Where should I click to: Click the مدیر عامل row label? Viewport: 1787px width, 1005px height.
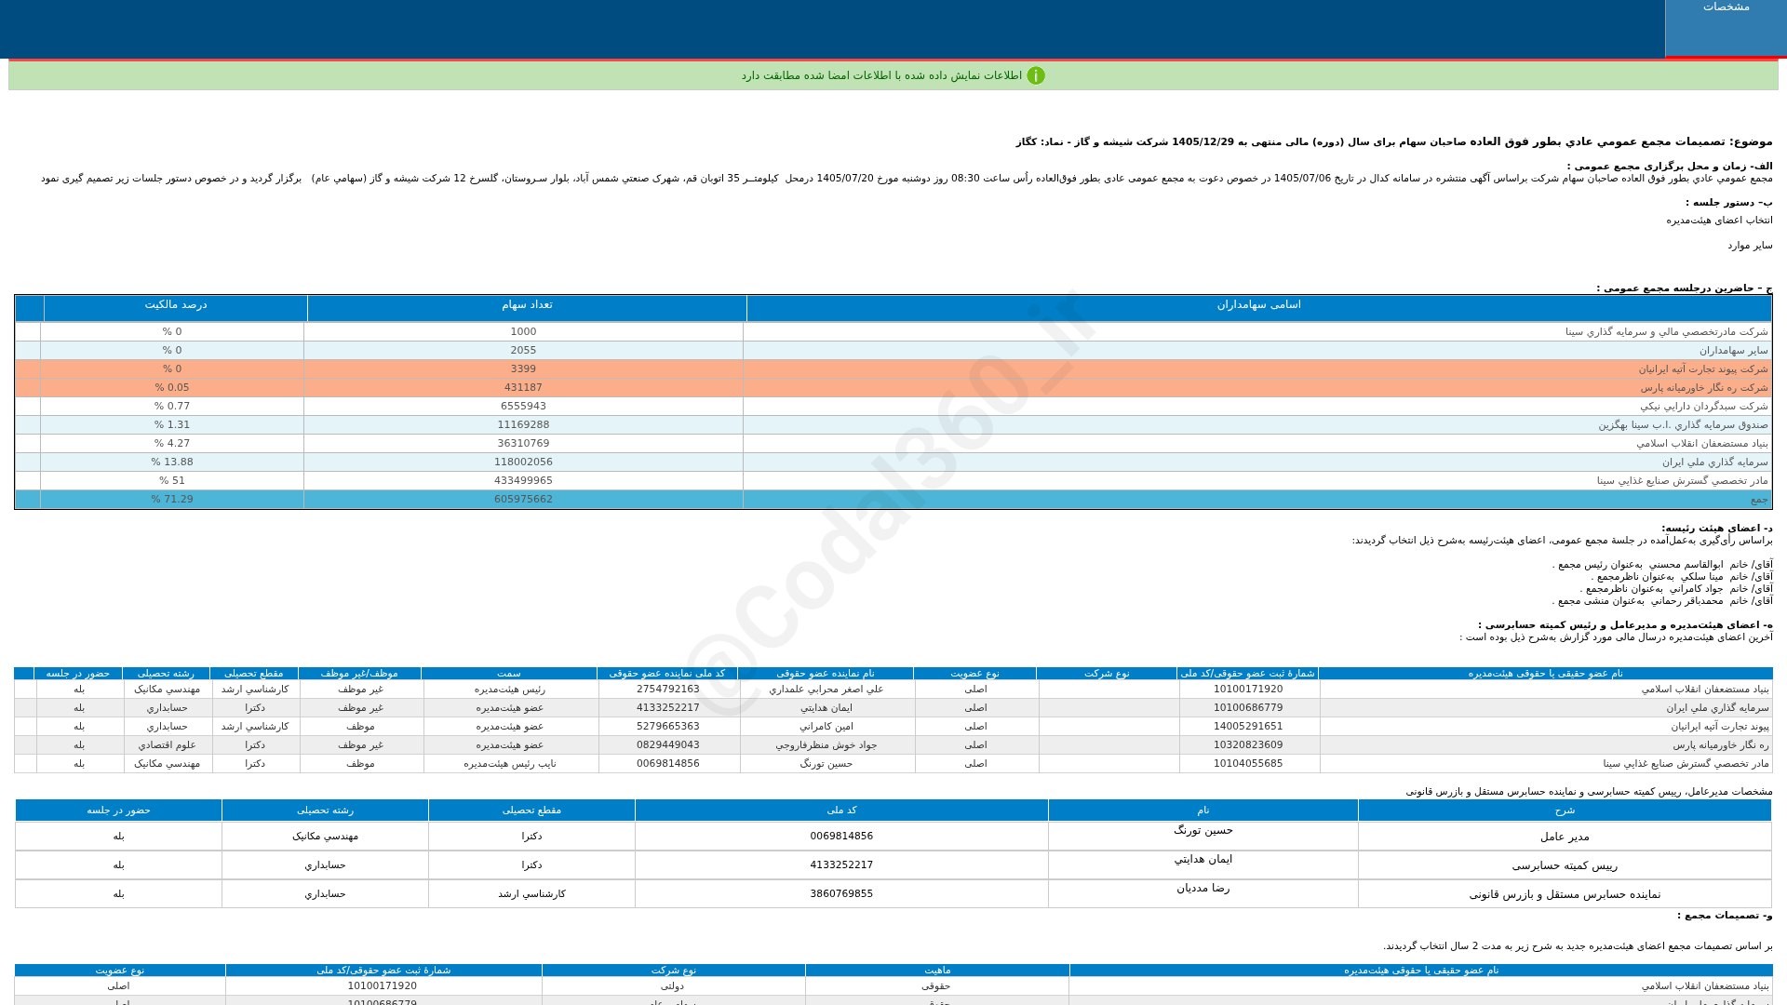coord(1565,837)
